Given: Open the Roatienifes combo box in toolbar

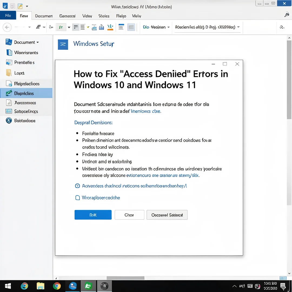Looking at the screenshot, I should point(207,27).
